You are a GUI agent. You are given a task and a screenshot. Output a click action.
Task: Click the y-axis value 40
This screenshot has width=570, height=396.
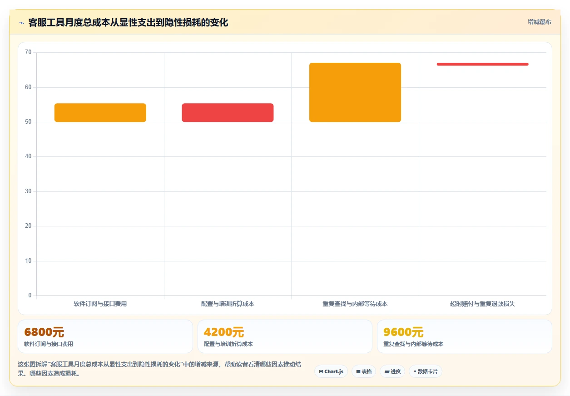28,156
